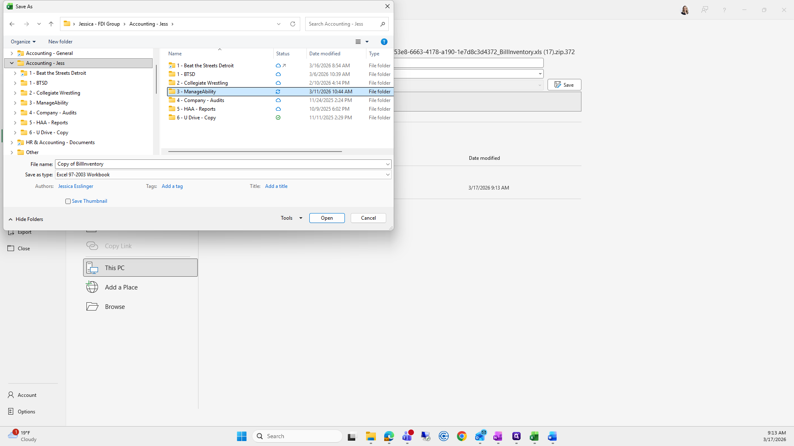This screenshot has height=446, width=794.
Task: Click the Add a Place globe icon
Action: (92, 287)
